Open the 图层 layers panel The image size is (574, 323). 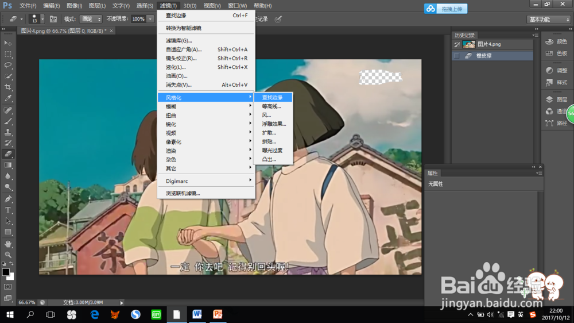click(x=556, y=99)
